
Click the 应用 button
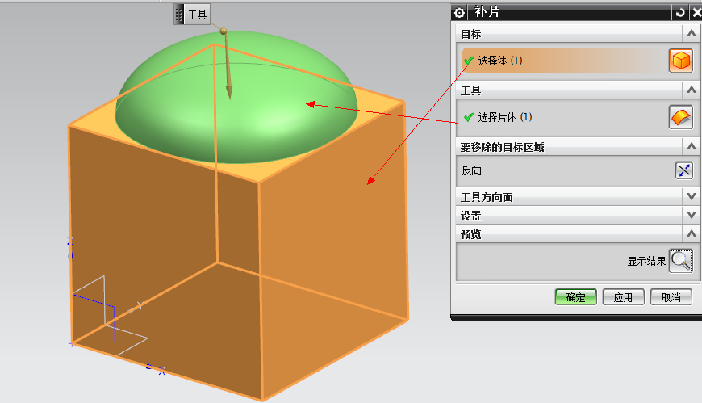point(623,296)
